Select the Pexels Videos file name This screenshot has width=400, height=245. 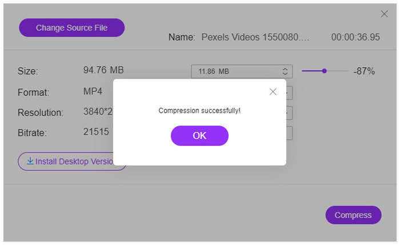point(255,37)
